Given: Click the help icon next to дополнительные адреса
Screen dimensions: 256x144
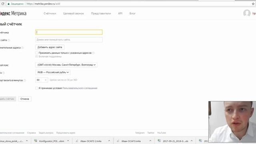Looking at the screenshot, I should click(22, 48).
